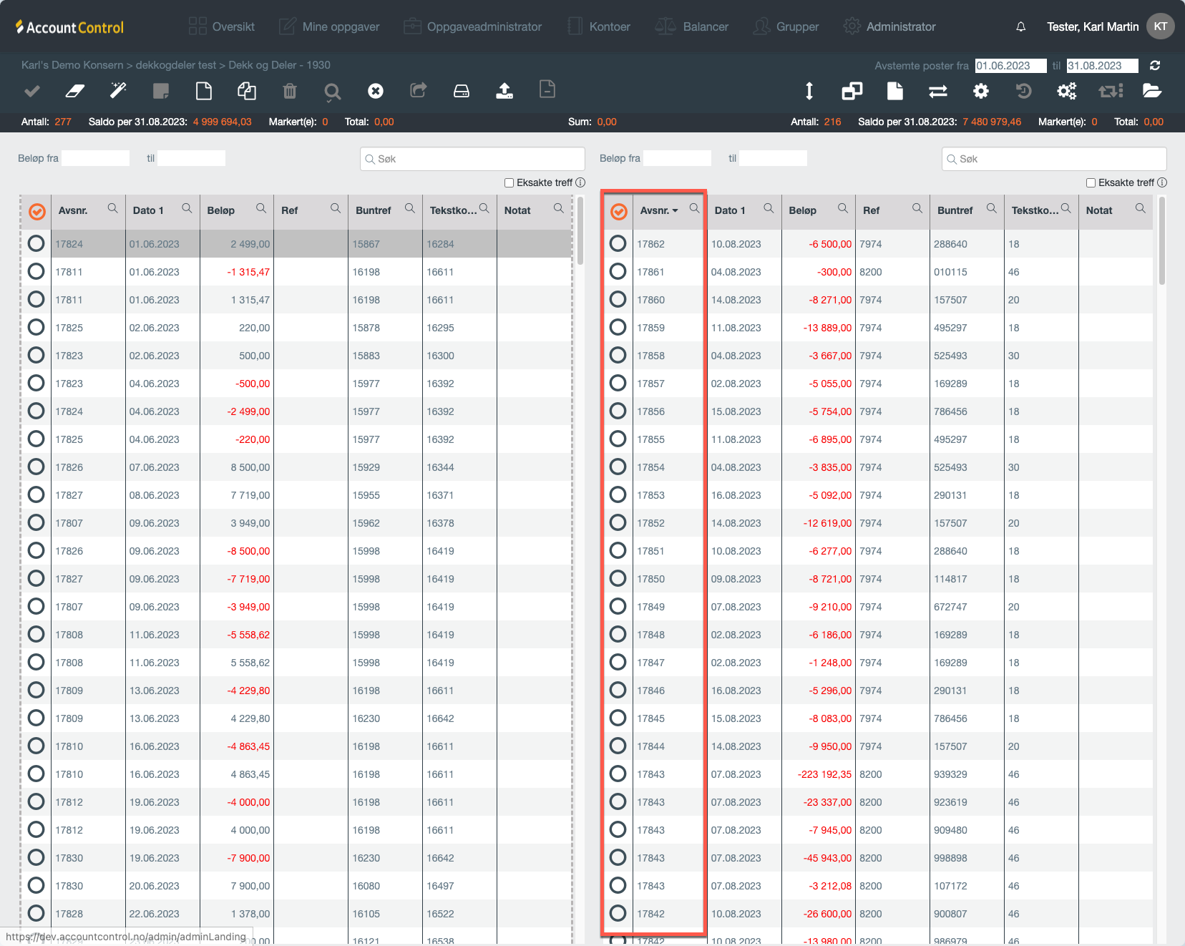Enable Eksakte treff checkbox in the left panel
1185x946 pixels.
coord(509,182)
